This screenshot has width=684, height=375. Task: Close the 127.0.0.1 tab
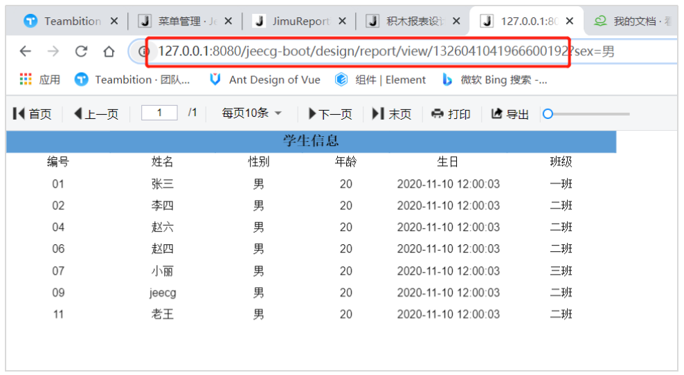click(570, 21)
